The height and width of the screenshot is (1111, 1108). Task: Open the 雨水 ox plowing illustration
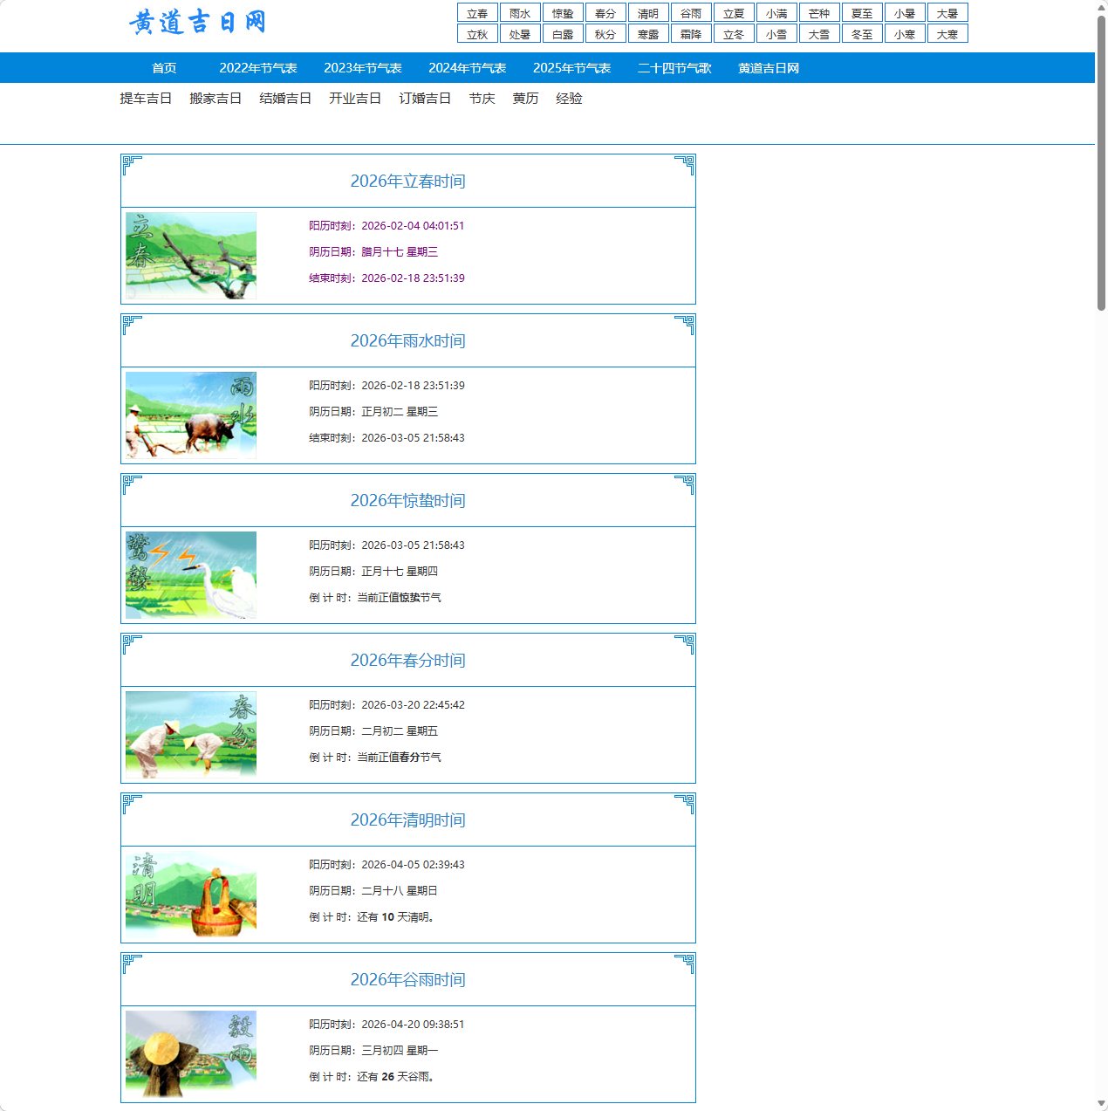click(x=191, y=415)
